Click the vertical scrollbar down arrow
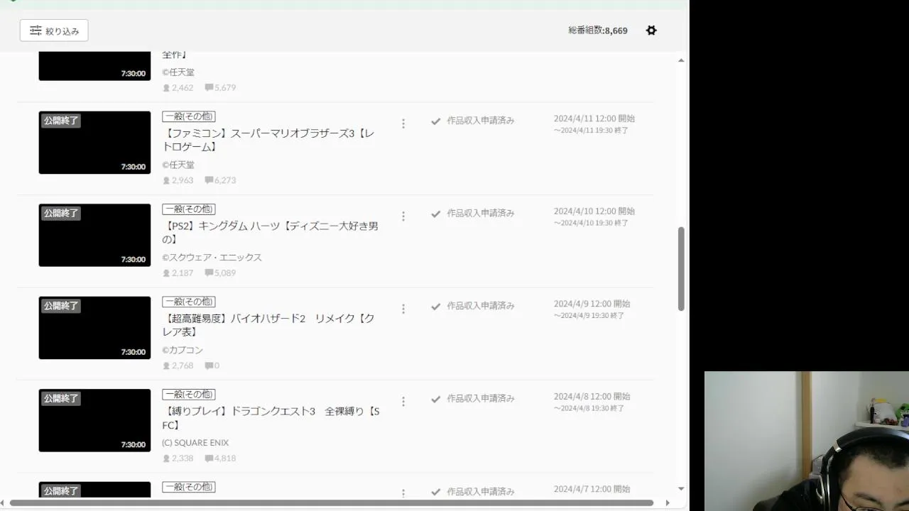 coord(681,488)
